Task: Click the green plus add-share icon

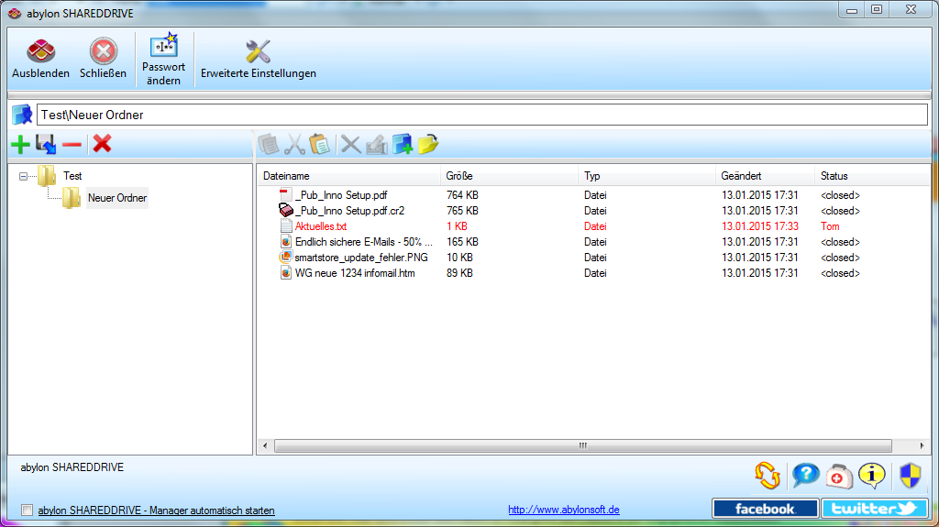Action: pos(20,144)
